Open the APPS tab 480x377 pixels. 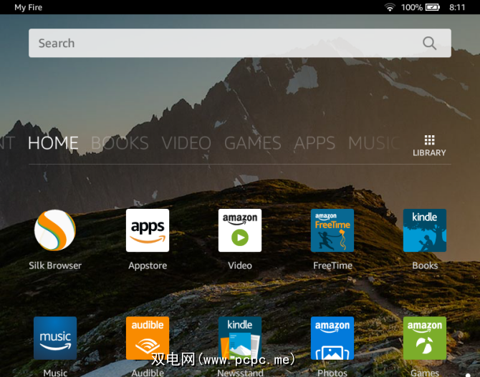pos(315,143)
